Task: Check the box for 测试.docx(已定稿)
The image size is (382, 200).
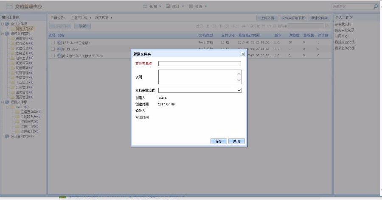Action: tap(53, 43)
